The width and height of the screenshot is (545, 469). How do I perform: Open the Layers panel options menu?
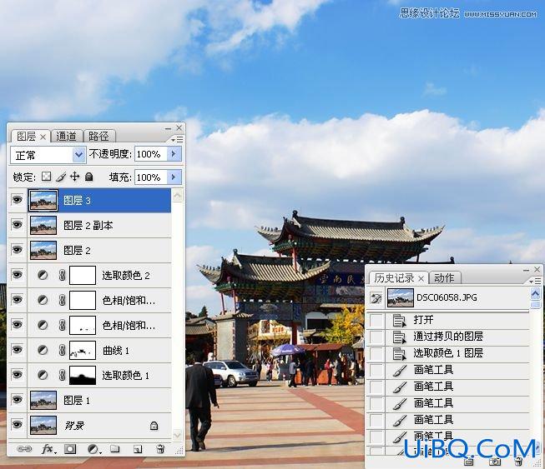tap(177, 139)
